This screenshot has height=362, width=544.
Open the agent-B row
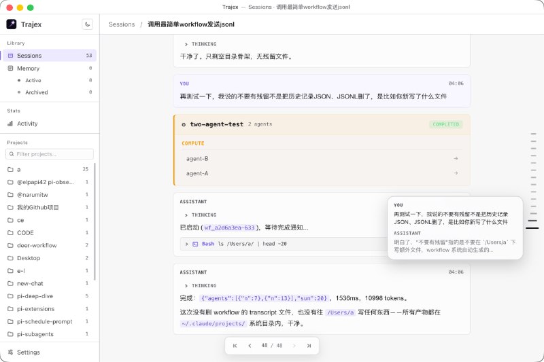pyautogui.click(x=322, y=159)
